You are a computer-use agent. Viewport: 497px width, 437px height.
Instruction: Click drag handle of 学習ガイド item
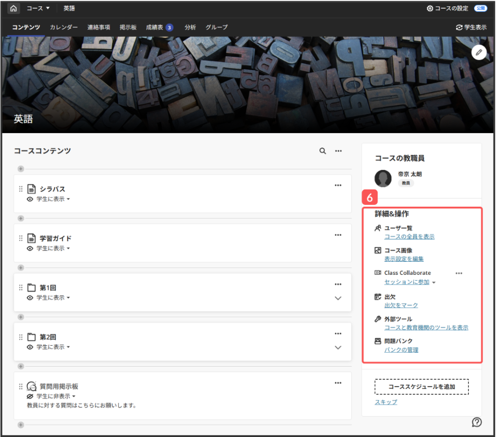[x=21, y=238]
